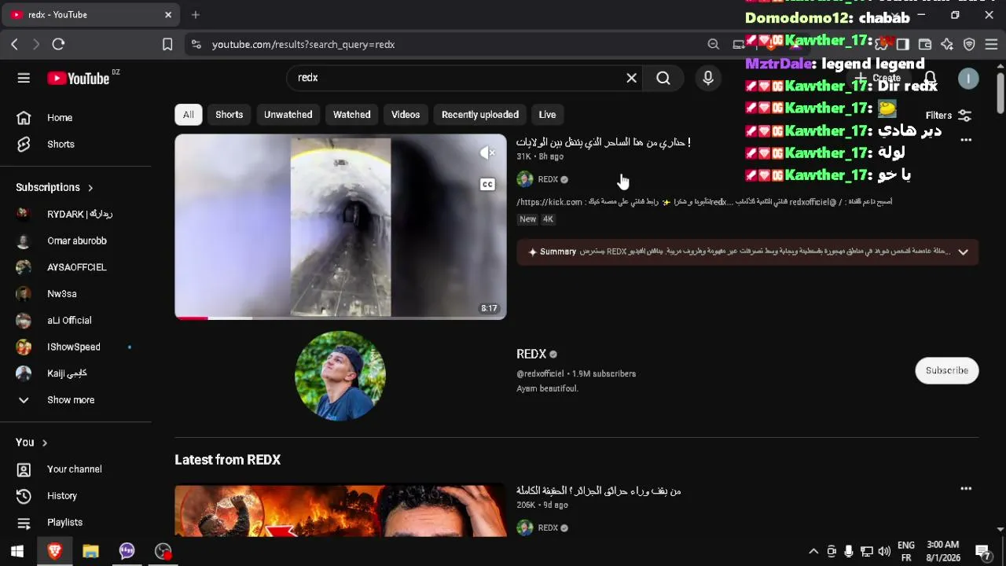Seek in the preview video progress bar
This screenshot has height=566, width=1006.
point(340,318)
